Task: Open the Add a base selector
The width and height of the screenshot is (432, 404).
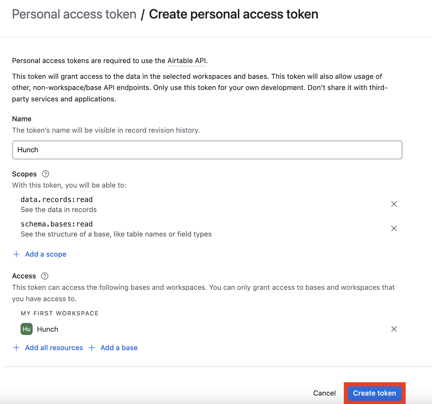Action: [119, 347]
